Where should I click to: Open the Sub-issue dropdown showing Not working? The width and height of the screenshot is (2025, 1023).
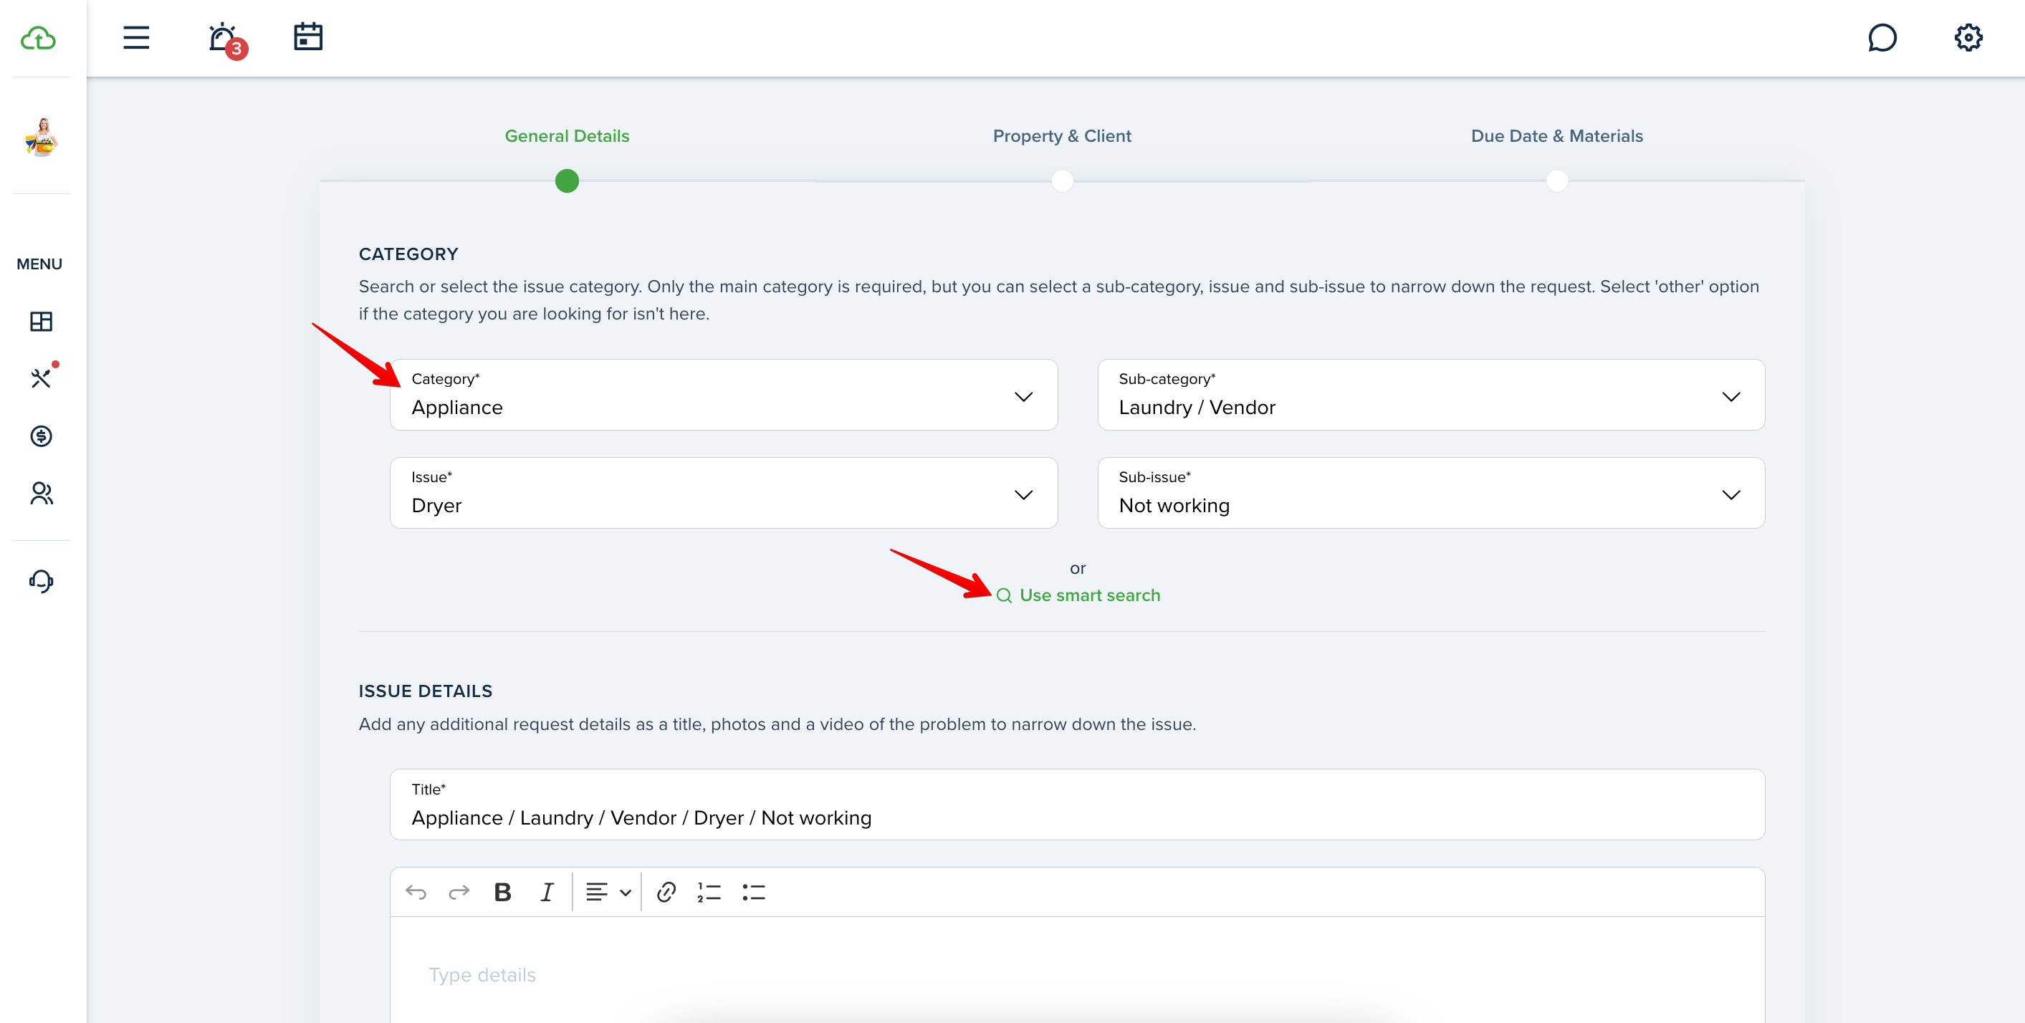1431,493
